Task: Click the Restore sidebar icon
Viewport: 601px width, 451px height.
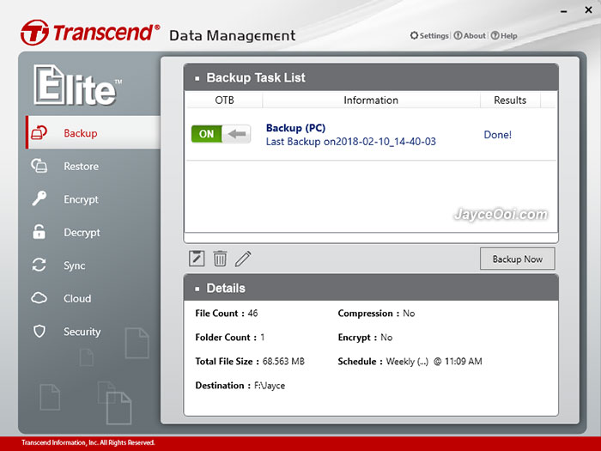Action: [39, 166]
